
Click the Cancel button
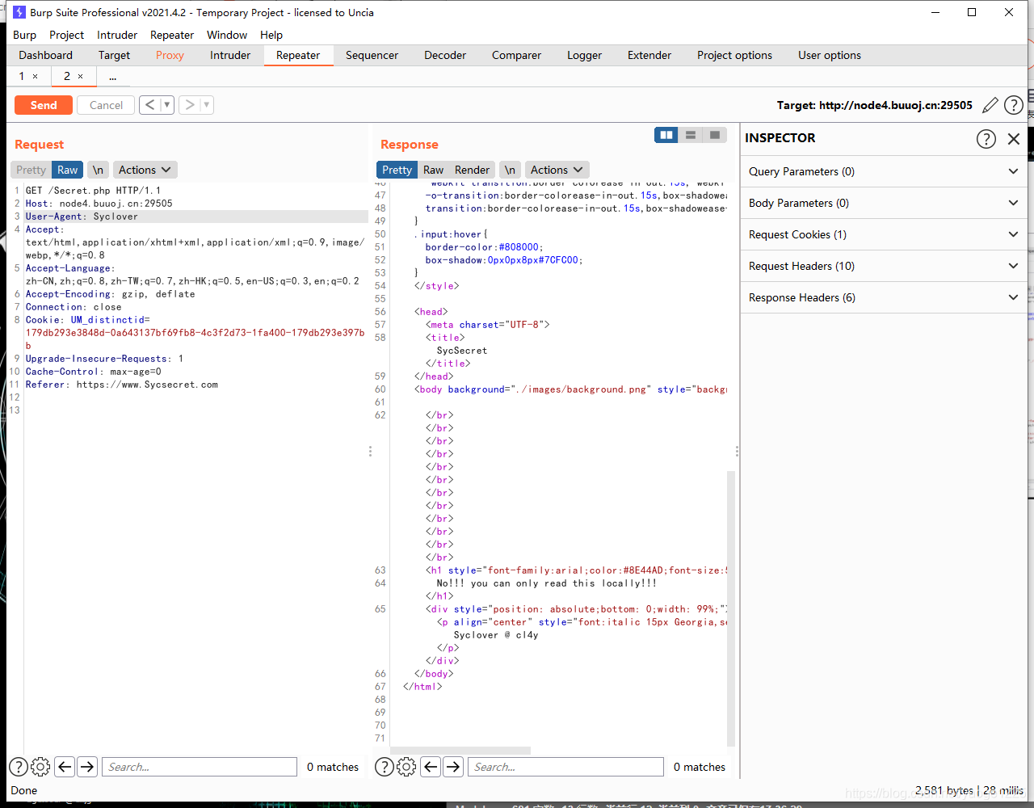tap(106, 105)
